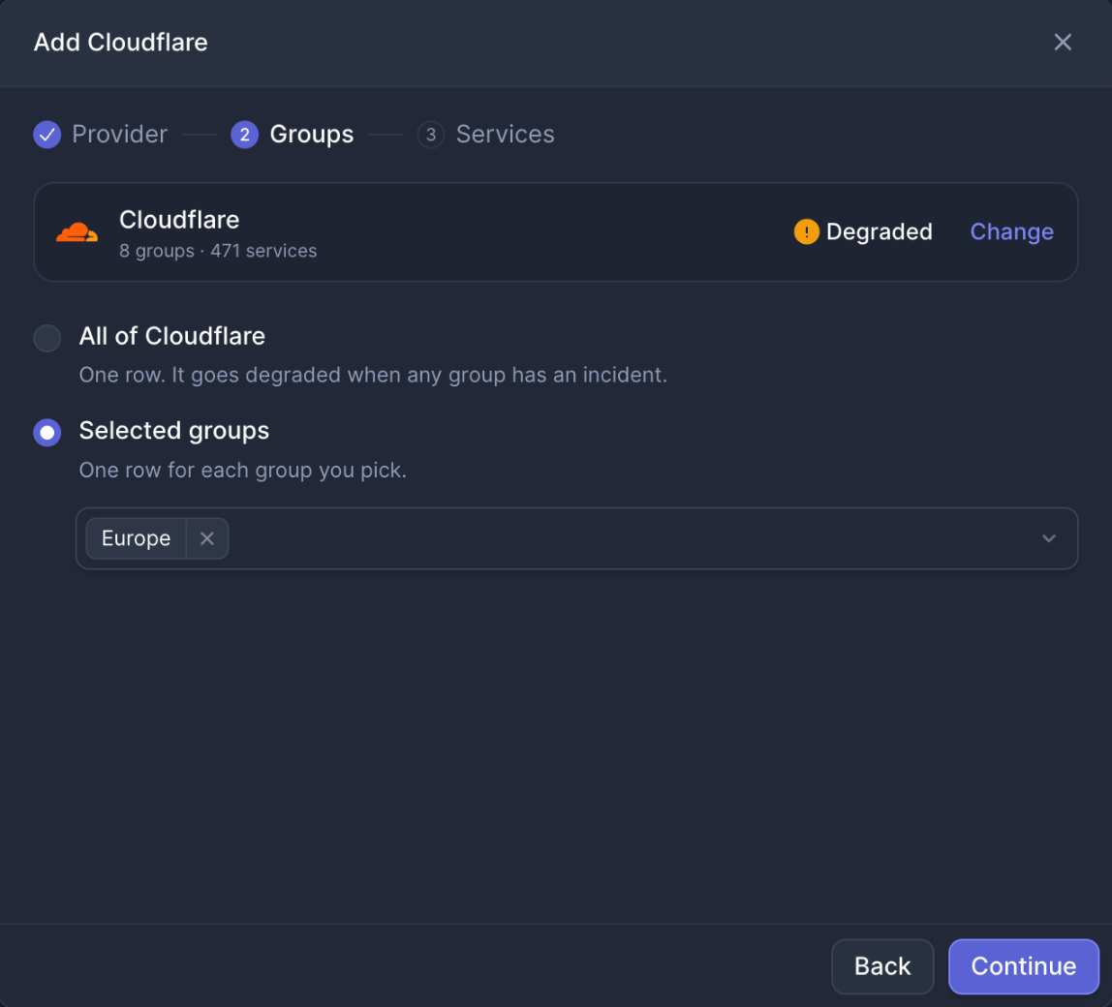This screenshot has width=1112, height=1007.
Task: Click the "One row. It goes degraded" description
Action: coord(373,375)
